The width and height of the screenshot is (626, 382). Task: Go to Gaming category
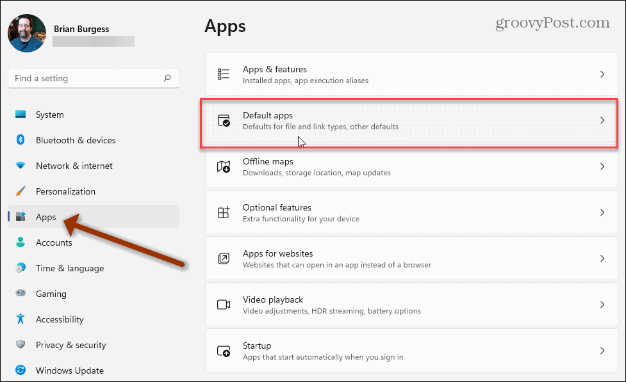(94, 293)
